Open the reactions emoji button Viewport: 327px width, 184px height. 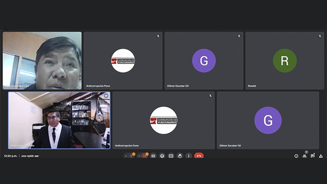pos(162,156)
